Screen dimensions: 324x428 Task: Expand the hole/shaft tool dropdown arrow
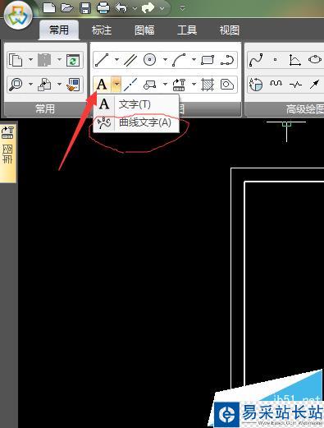pyautogui.click(x=165, y=84)
